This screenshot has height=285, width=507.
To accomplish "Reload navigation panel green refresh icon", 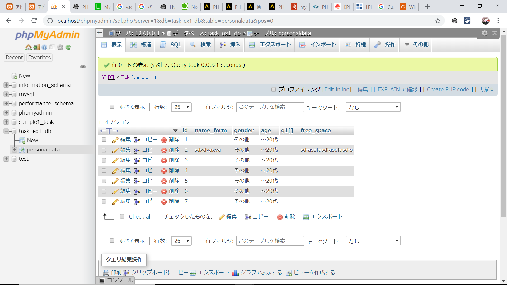I will tap(68, 47).
